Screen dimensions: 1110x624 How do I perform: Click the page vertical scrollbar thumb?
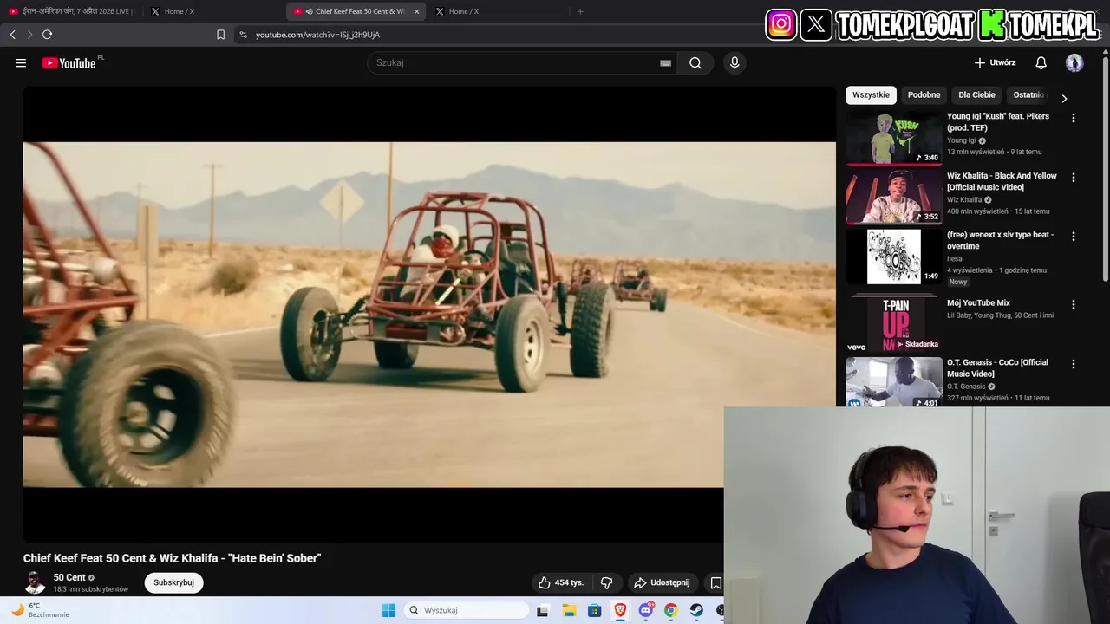tap(1105, 169)
